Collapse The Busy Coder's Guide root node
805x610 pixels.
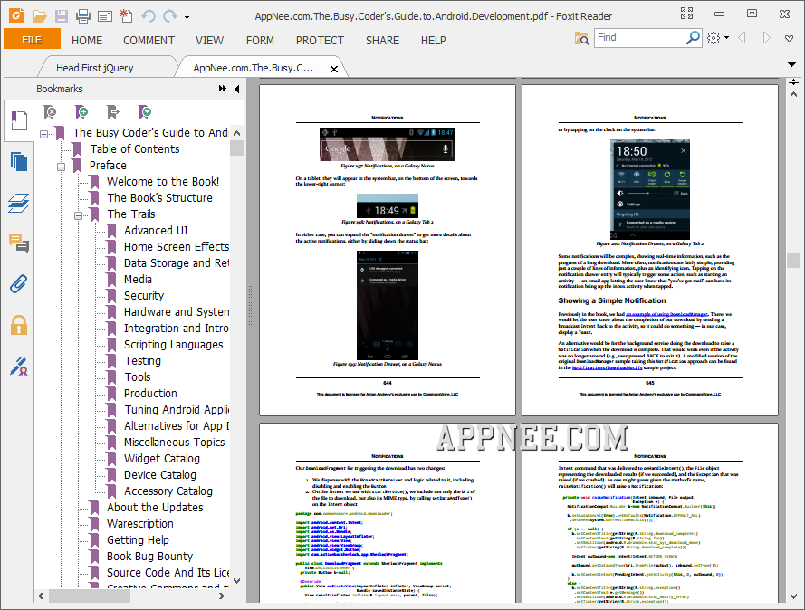click(44, 135)
